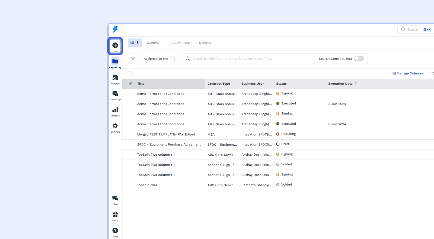The height and width of the screenshot is (239, 434).
Task: Open the Manage section in sidebar
Action: tap(115, 78)
